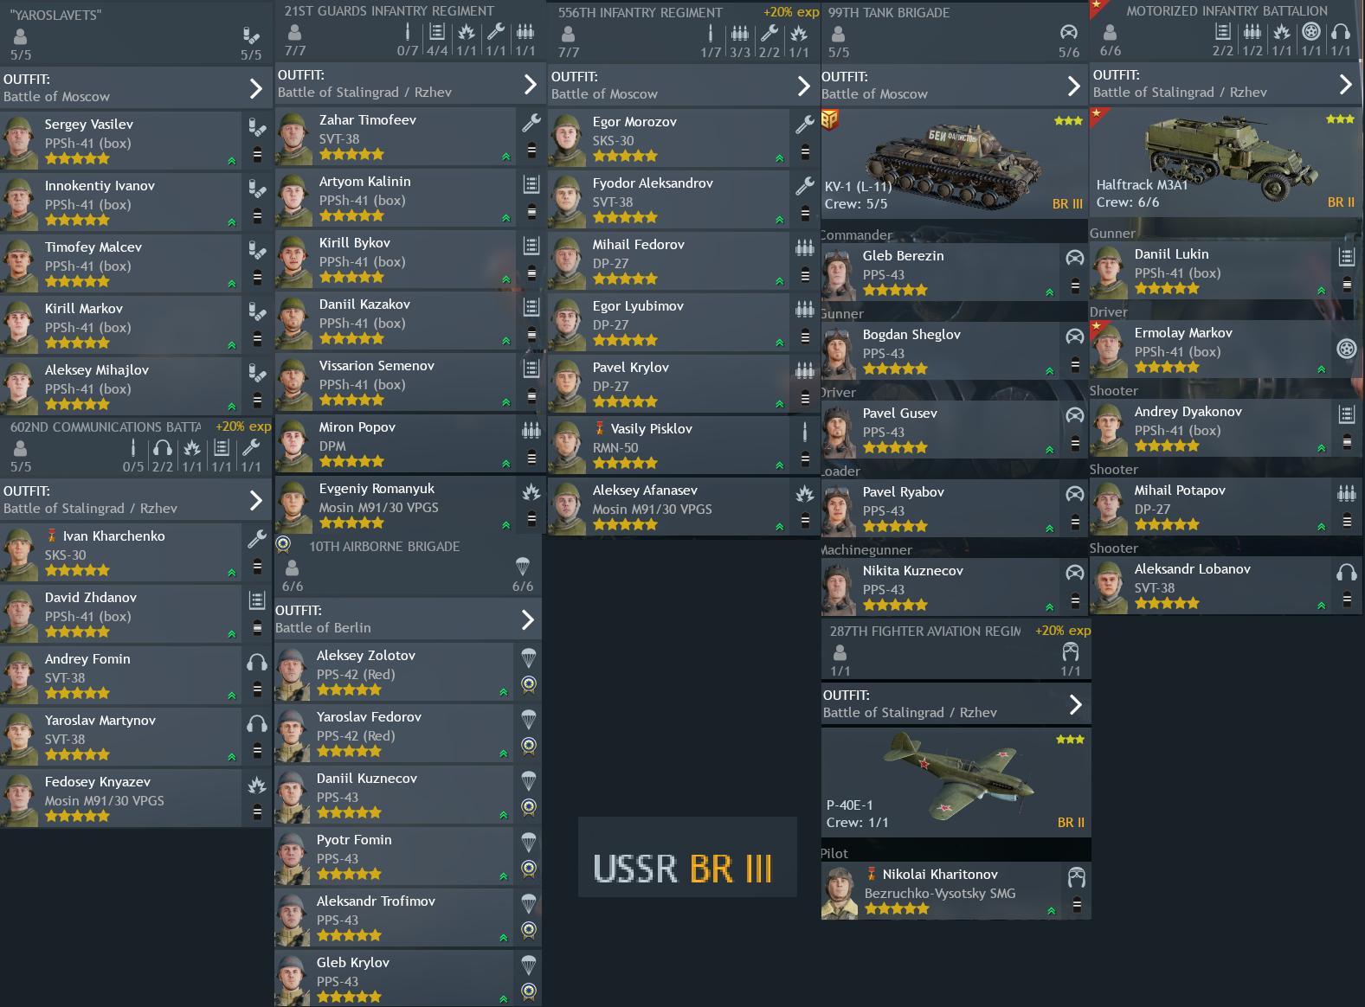
Task: Click Miron Popov's machine gunner ammo icon
Action: point(531,430)
